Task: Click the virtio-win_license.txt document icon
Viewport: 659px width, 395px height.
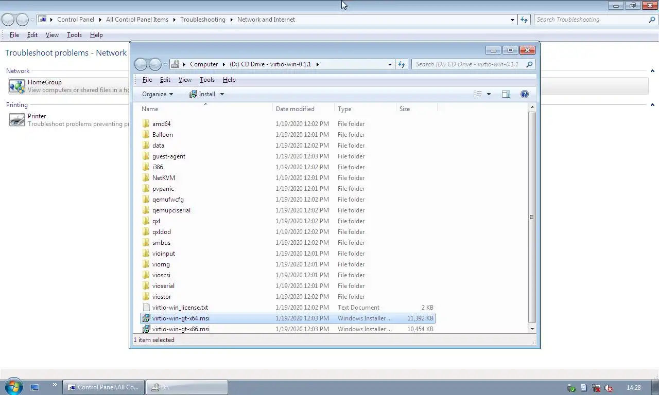Action: pos(146,308)
